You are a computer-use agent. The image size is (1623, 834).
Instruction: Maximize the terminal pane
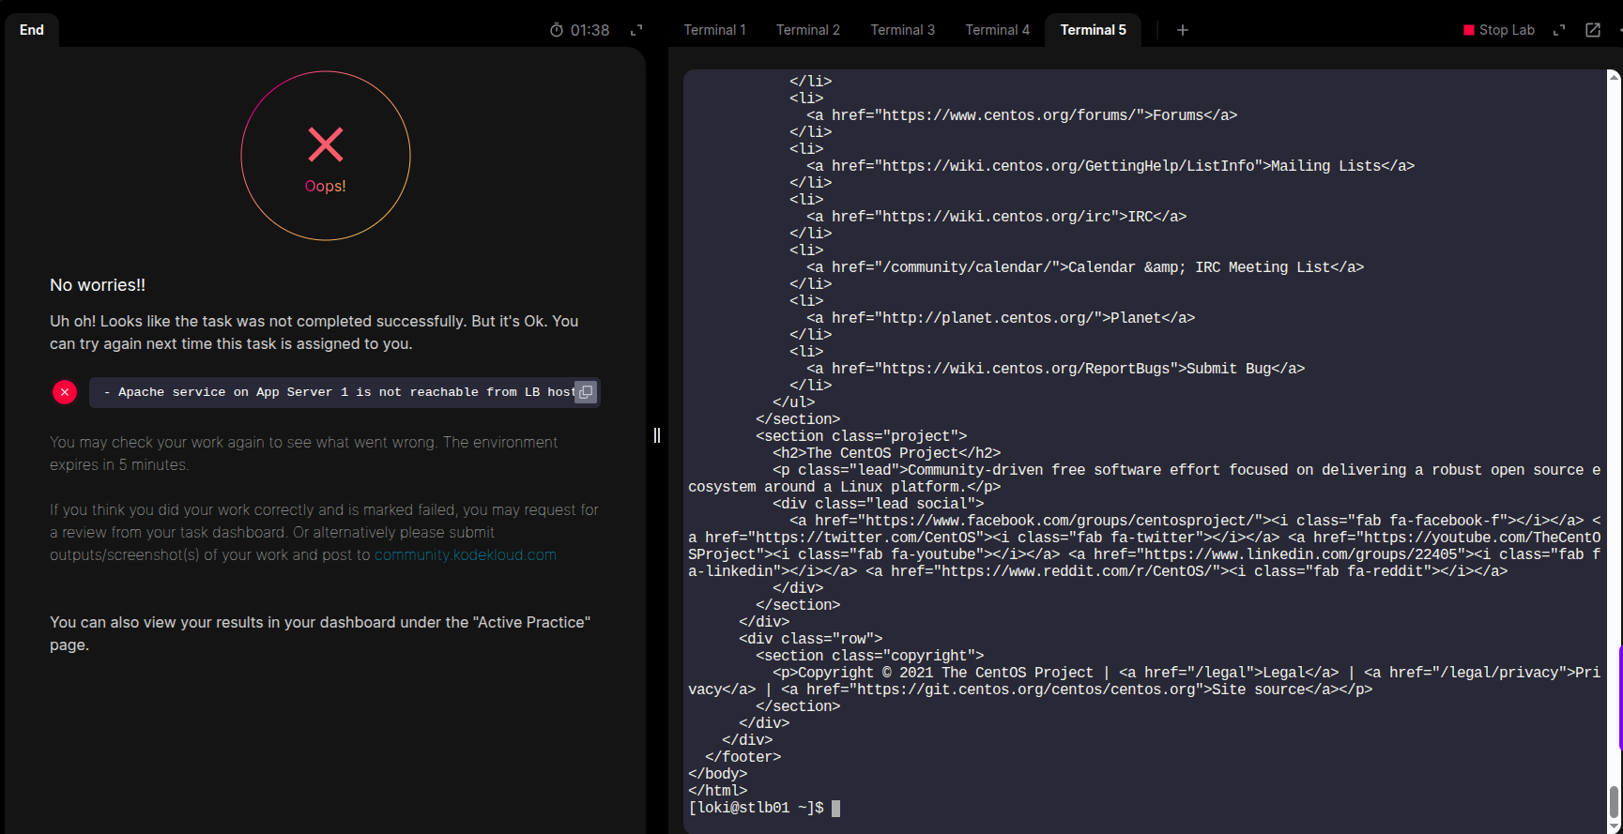(x=1559, y=30)
